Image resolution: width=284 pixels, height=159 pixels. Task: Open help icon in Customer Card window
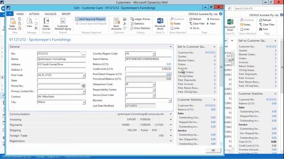[x=221, y=14]
